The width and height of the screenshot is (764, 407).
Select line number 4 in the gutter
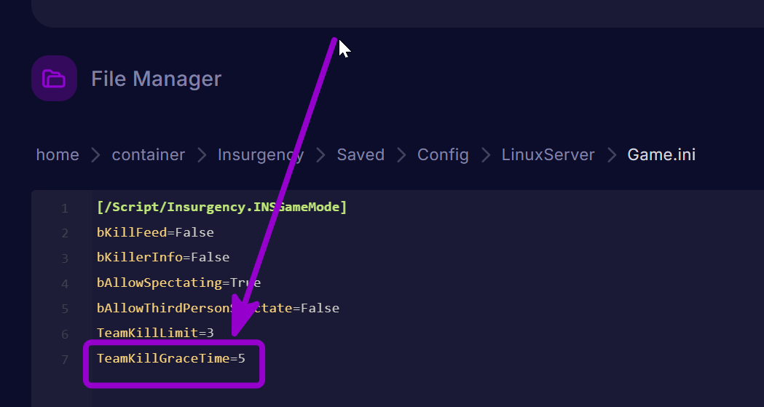(65, 284)
